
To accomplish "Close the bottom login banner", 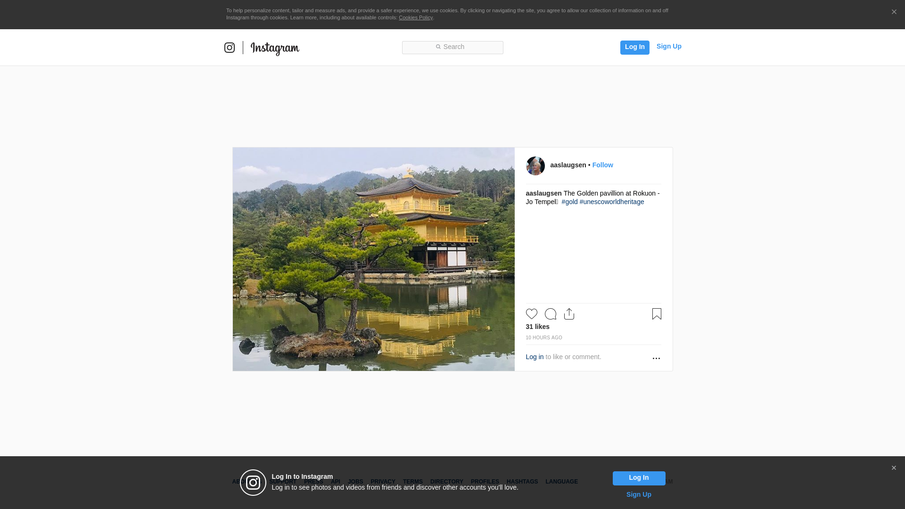I will [x=894, y=468].
